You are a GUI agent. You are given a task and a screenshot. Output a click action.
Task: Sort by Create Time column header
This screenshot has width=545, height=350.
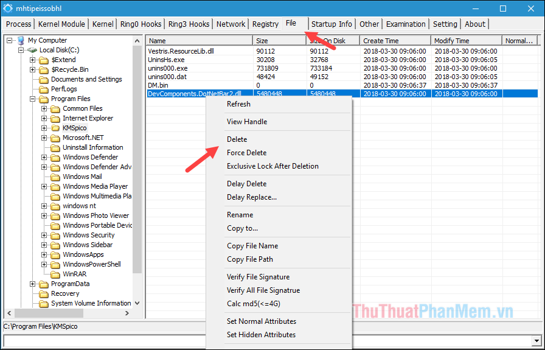click(395, 41)
